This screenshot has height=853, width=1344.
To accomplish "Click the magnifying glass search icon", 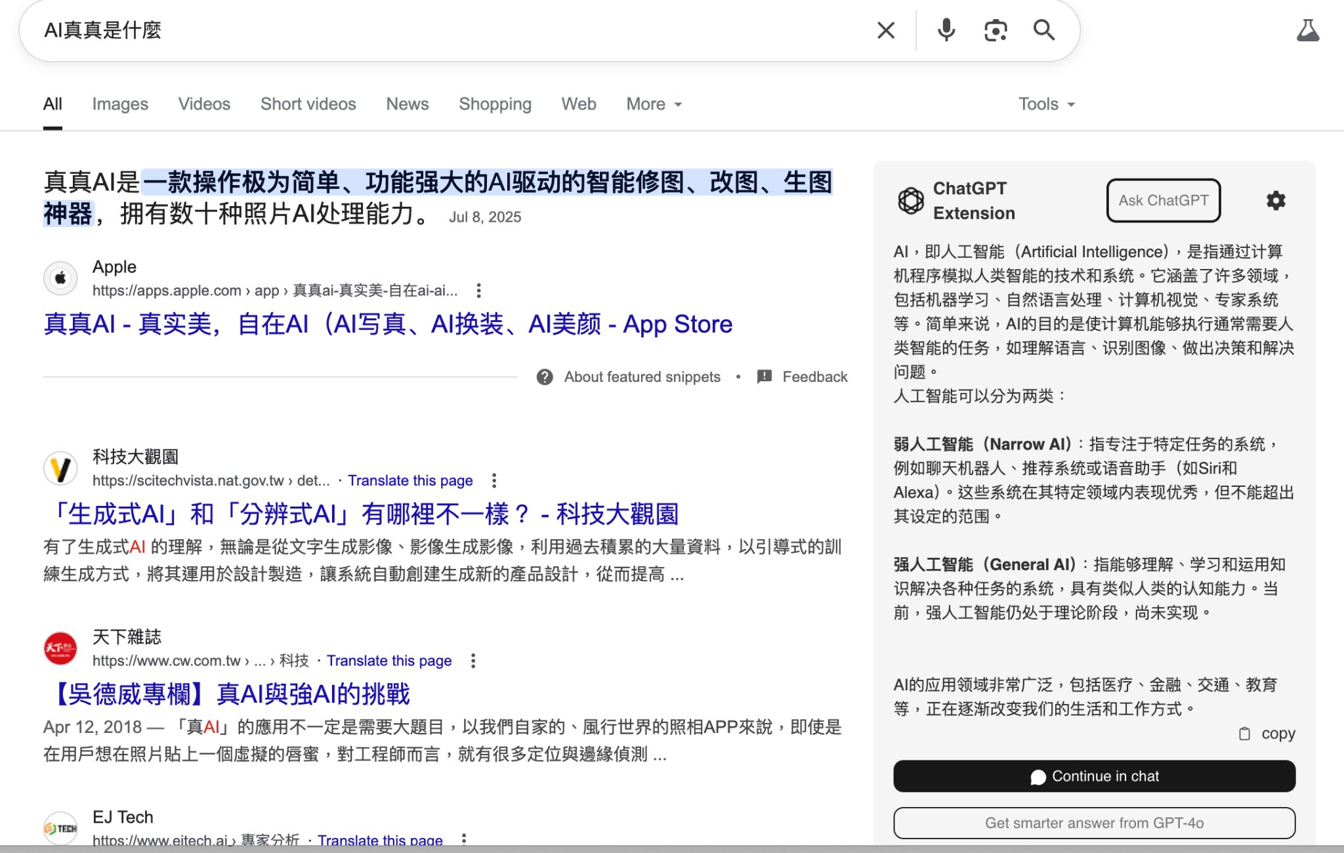I will pos(1043,30).
